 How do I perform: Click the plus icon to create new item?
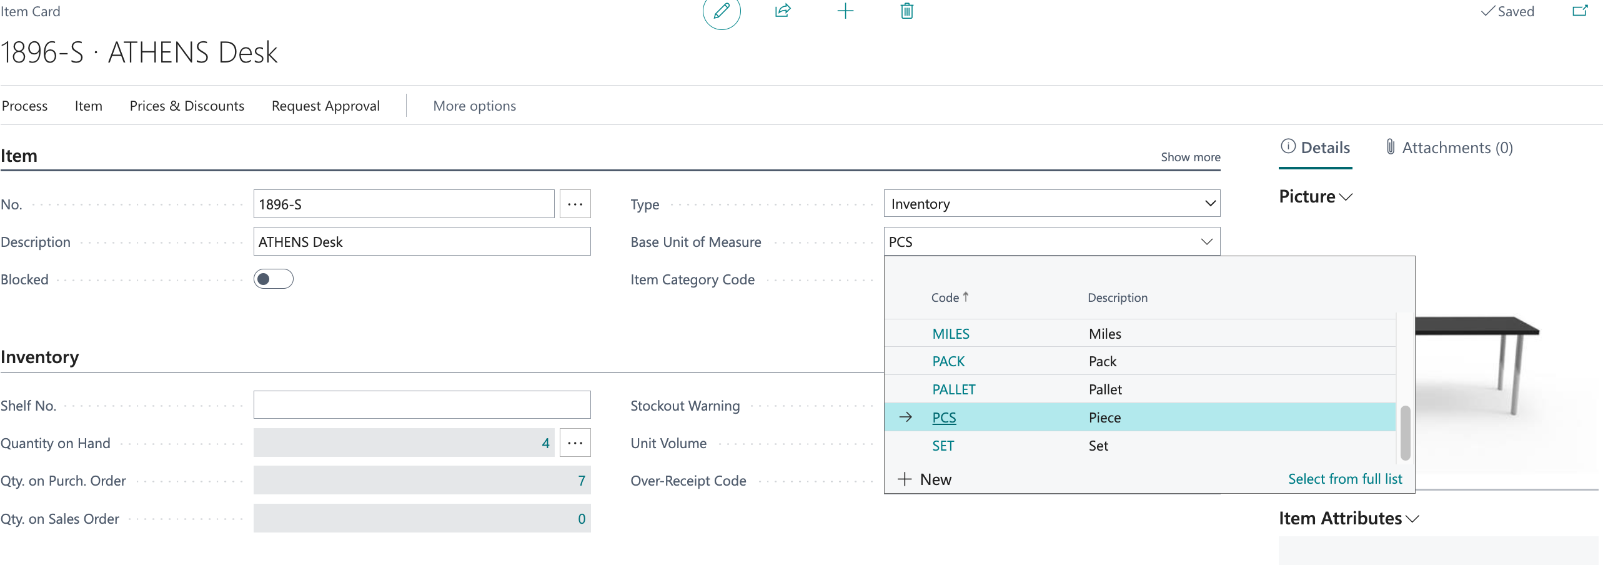845,11
